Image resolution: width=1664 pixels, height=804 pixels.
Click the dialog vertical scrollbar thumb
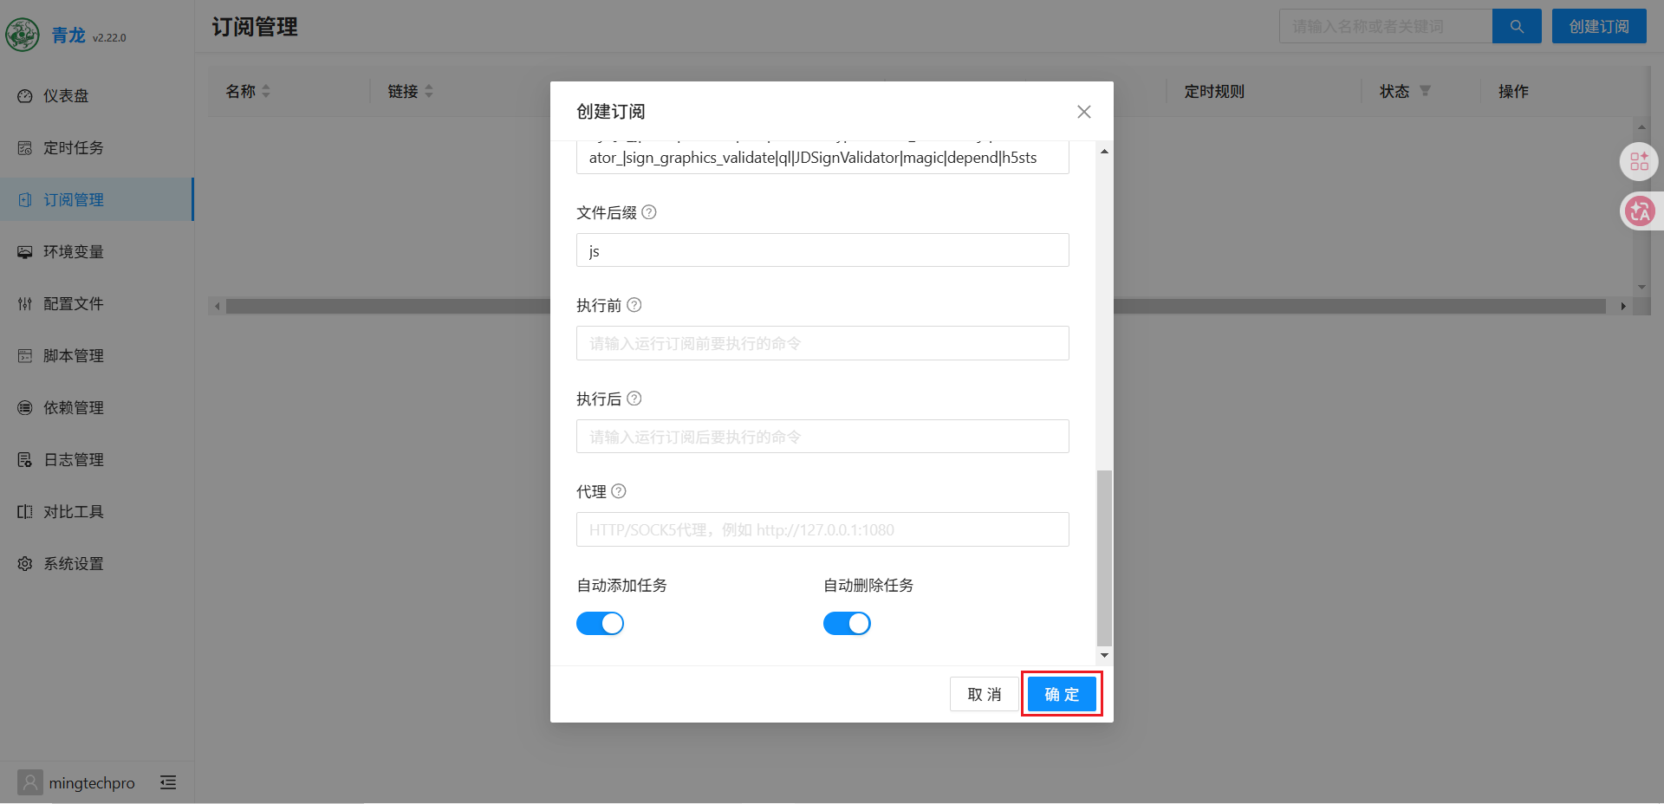click(1104, 558)
